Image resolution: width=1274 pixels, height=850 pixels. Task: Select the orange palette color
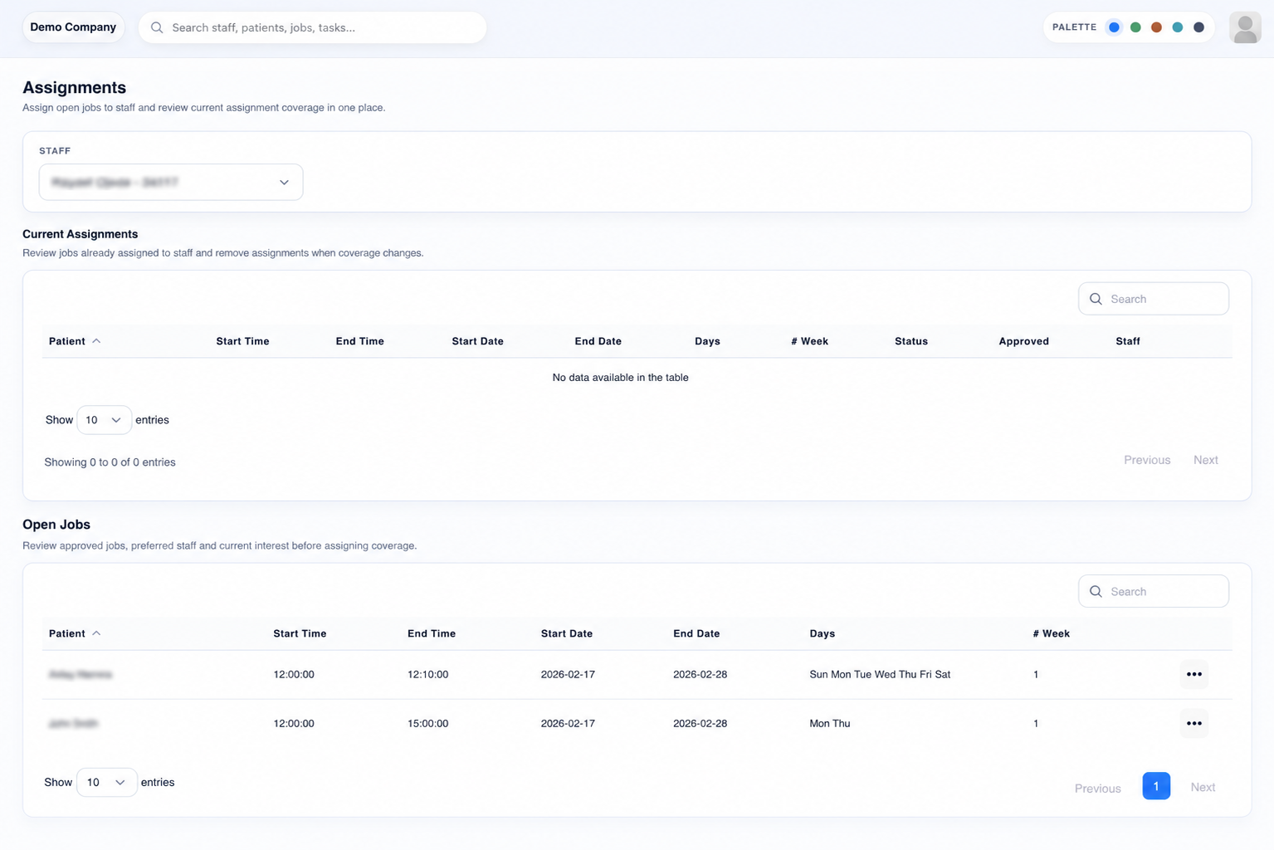point(1156,27)
